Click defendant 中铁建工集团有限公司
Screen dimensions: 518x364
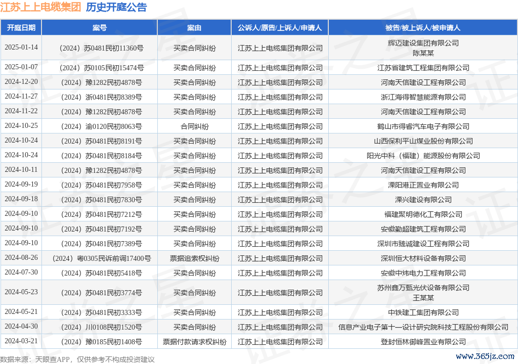pos(423,312)
